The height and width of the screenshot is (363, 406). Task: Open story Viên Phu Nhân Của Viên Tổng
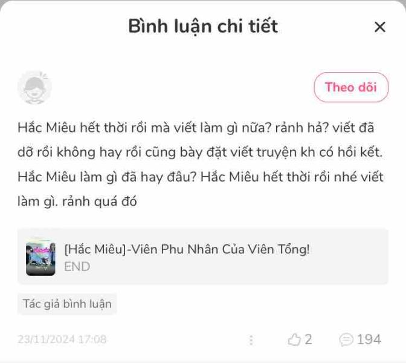point(187,249)
